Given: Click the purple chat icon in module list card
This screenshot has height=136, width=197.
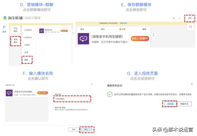Looking at the screenshot, I should (x=41, y=31).
